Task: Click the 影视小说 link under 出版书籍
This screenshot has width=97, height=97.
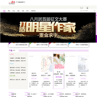Action: point(12,79)
